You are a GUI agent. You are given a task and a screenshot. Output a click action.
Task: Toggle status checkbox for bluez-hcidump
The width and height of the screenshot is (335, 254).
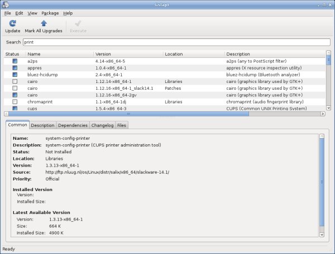(15, 75)
